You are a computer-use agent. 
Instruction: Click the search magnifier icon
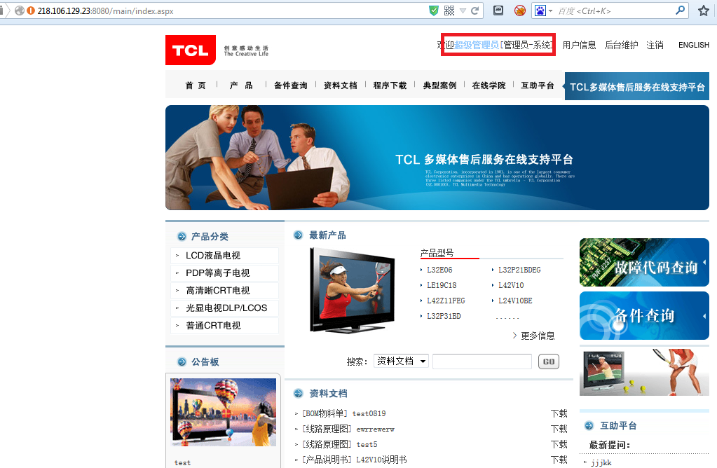click(681, 10)
